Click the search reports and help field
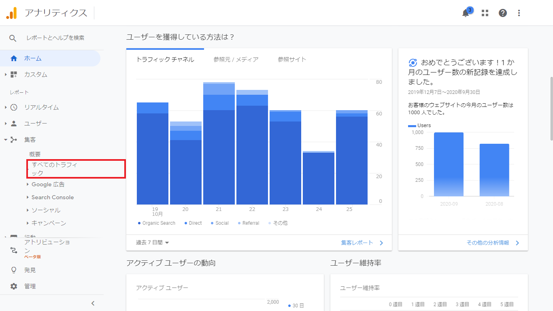The image size is (553, 311). [55, 38]
